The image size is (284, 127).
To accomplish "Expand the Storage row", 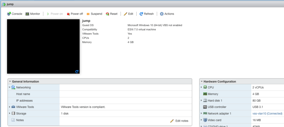I will point(10,113).
